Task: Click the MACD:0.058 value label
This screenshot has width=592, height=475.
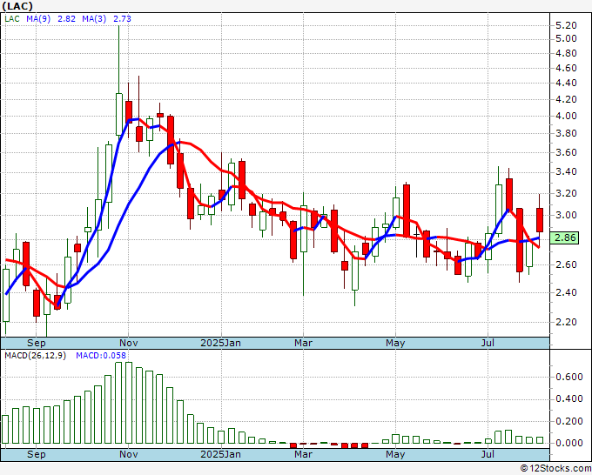Action: click(x=101, y=356)
